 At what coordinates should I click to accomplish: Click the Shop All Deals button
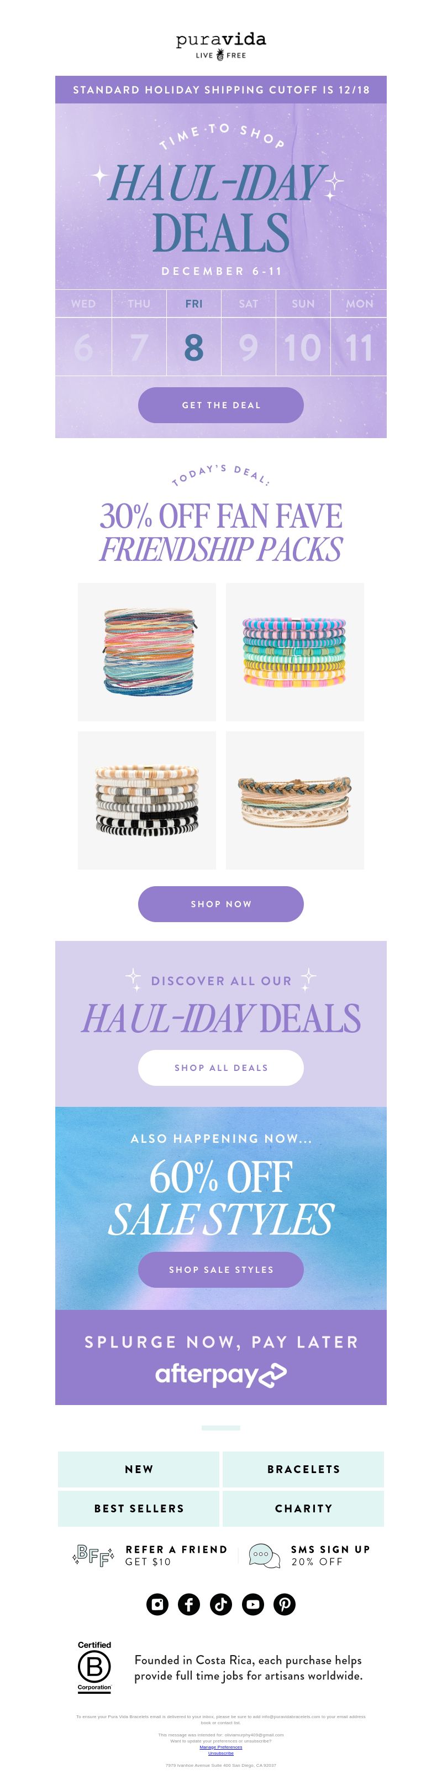[x=220, y=1068]
